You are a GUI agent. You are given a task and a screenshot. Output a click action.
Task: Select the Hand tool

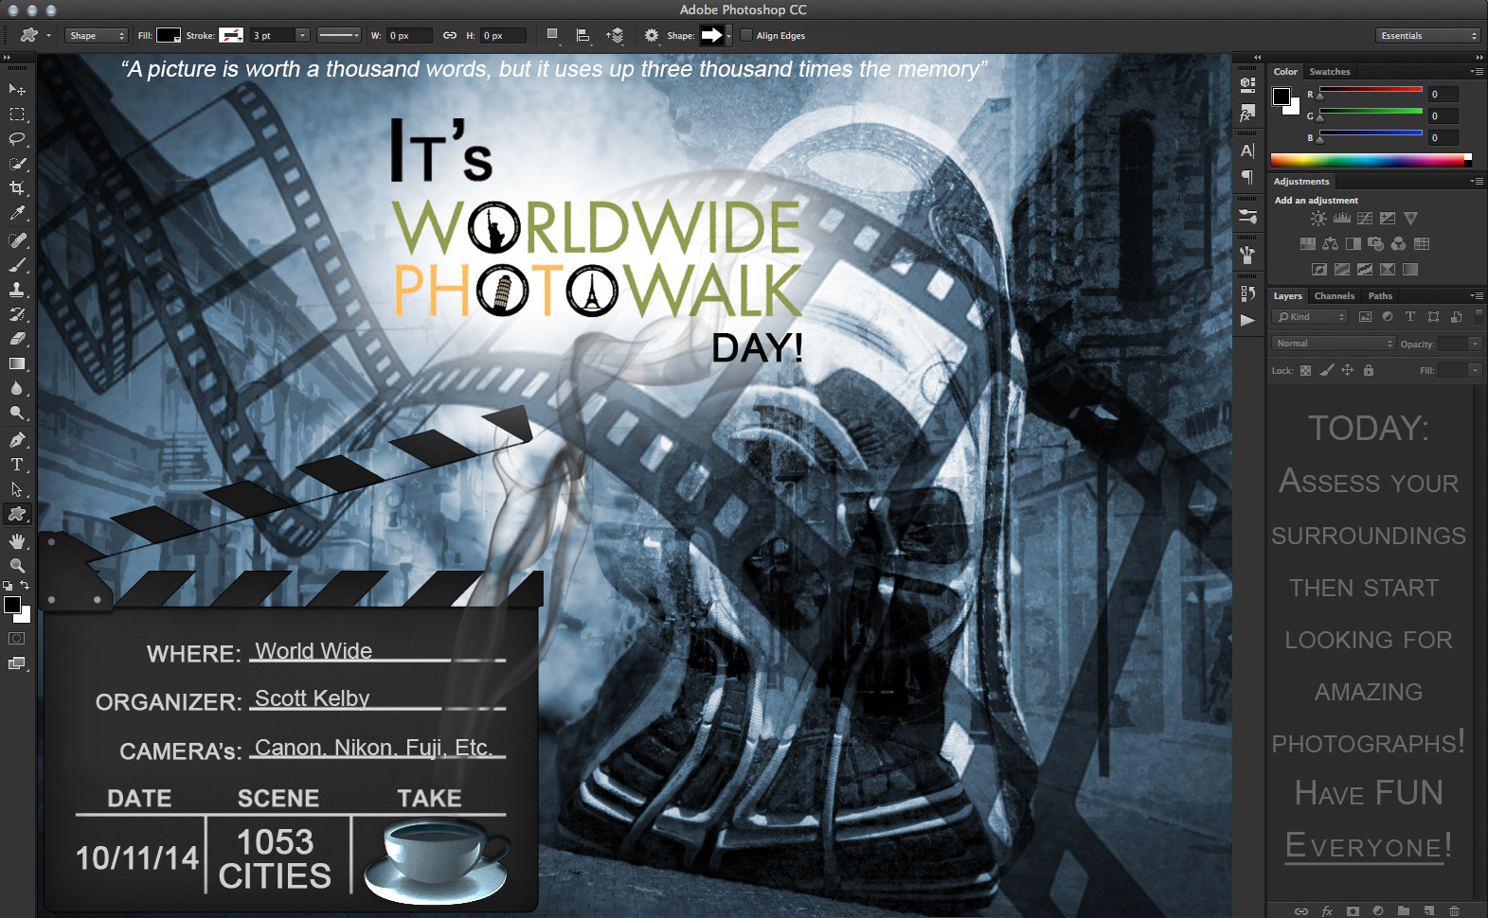[x=17, y=541]
